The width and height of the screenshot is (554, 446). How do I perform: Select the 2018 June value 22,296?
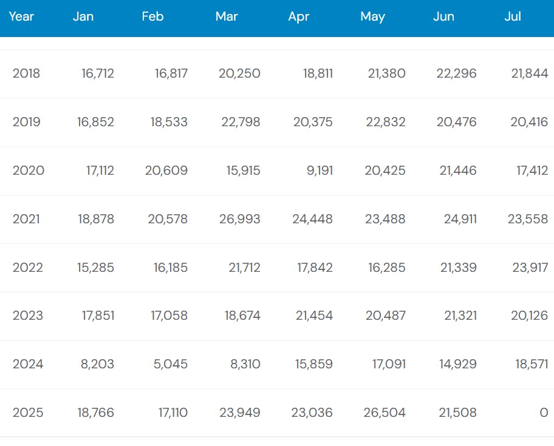(x=456, y=73)
